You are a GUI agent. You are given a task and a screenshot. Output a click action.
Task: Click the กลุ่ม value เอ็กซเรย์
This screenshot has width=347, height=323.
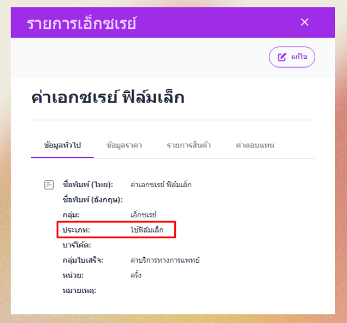(x=143, y=215)
